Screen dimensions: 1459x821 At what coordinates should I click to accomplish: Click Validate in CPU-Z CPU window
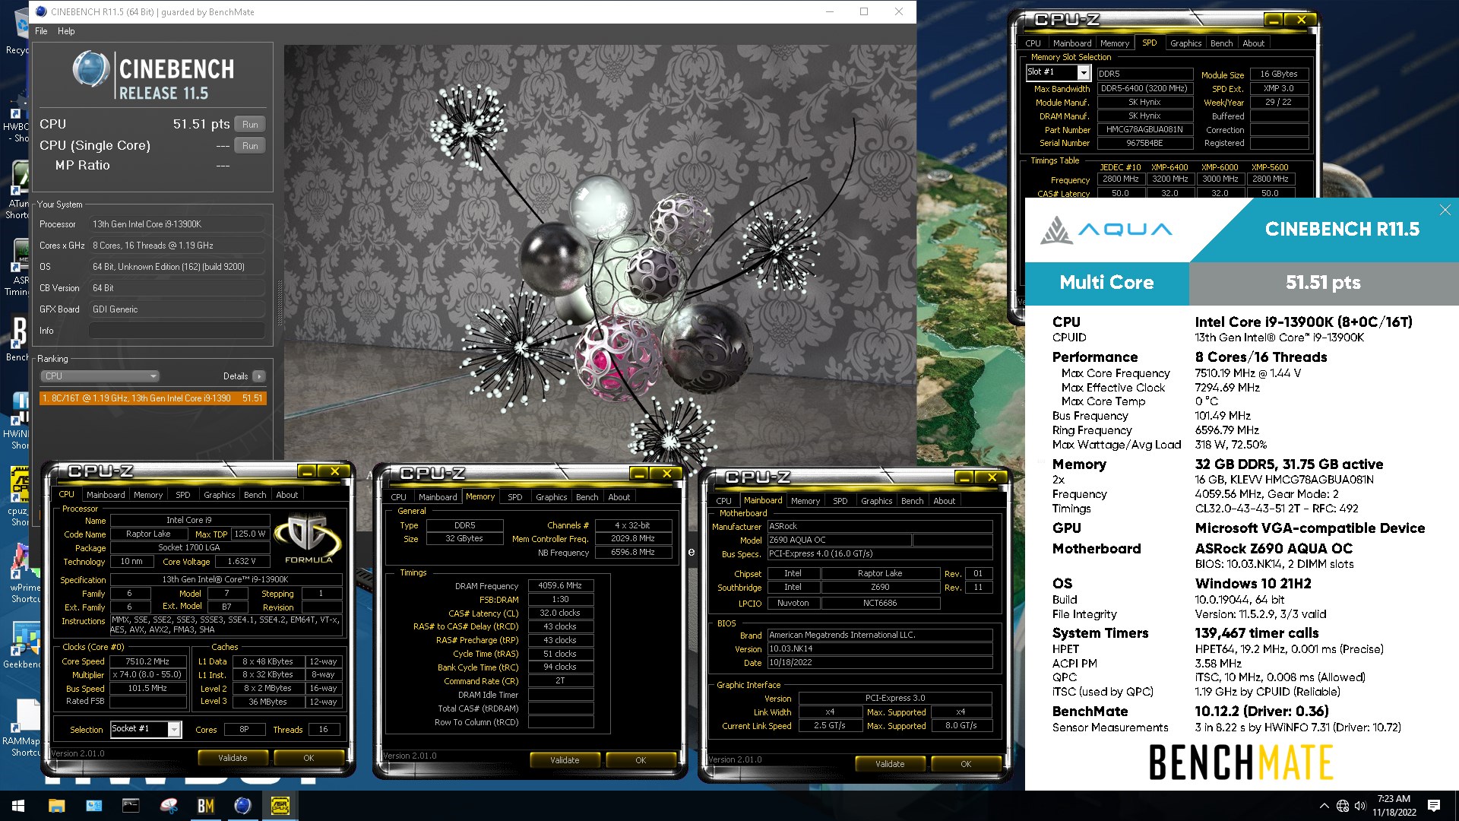(x=233, y=758)
